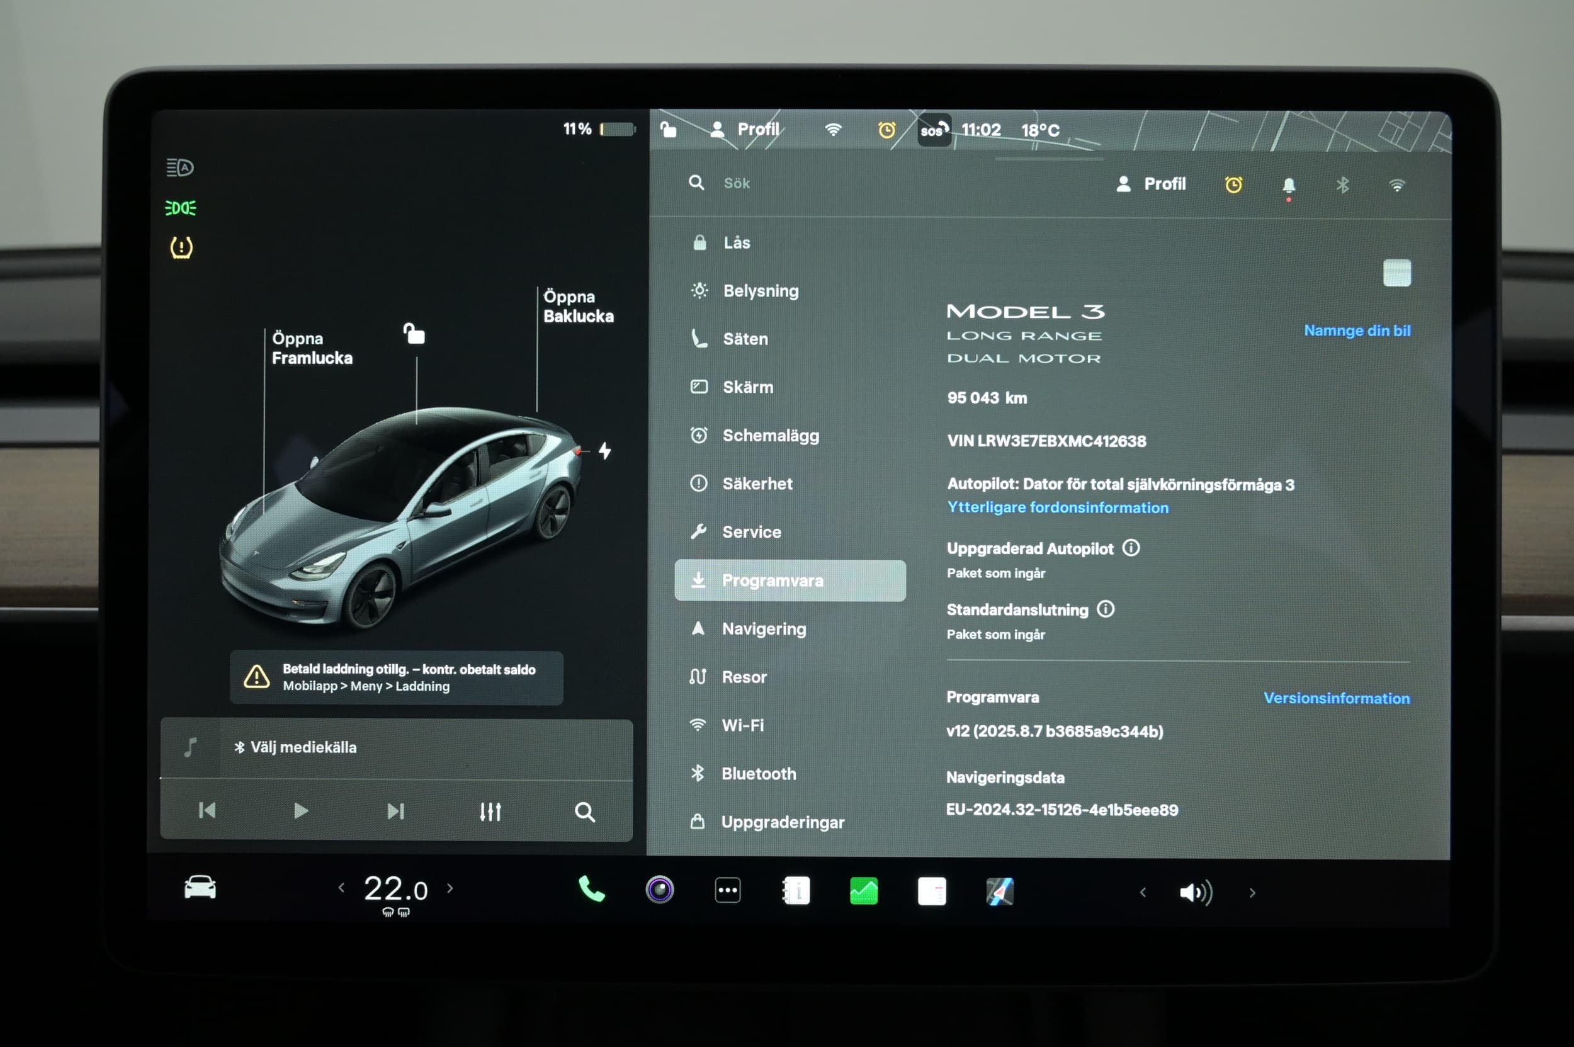The height and width of the screenshot is (1047, 1574).
Task: Skip to next media track
Action: [395, 812]
